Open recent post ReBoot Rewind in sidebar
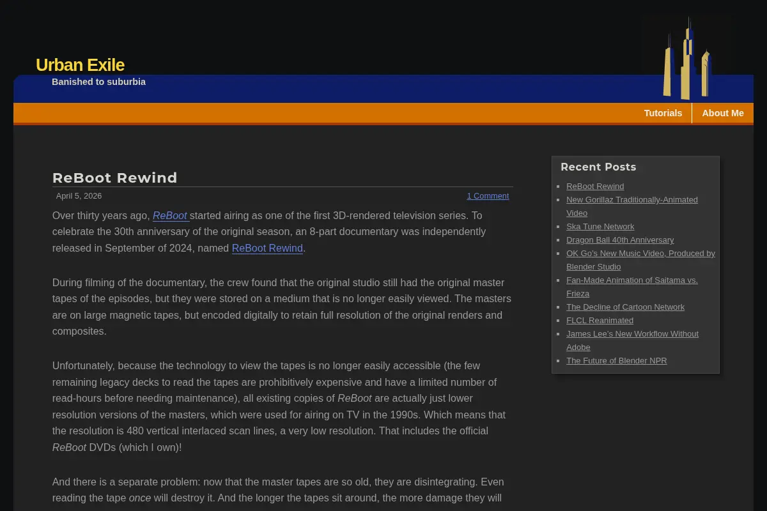 click(x=595, y=187)
